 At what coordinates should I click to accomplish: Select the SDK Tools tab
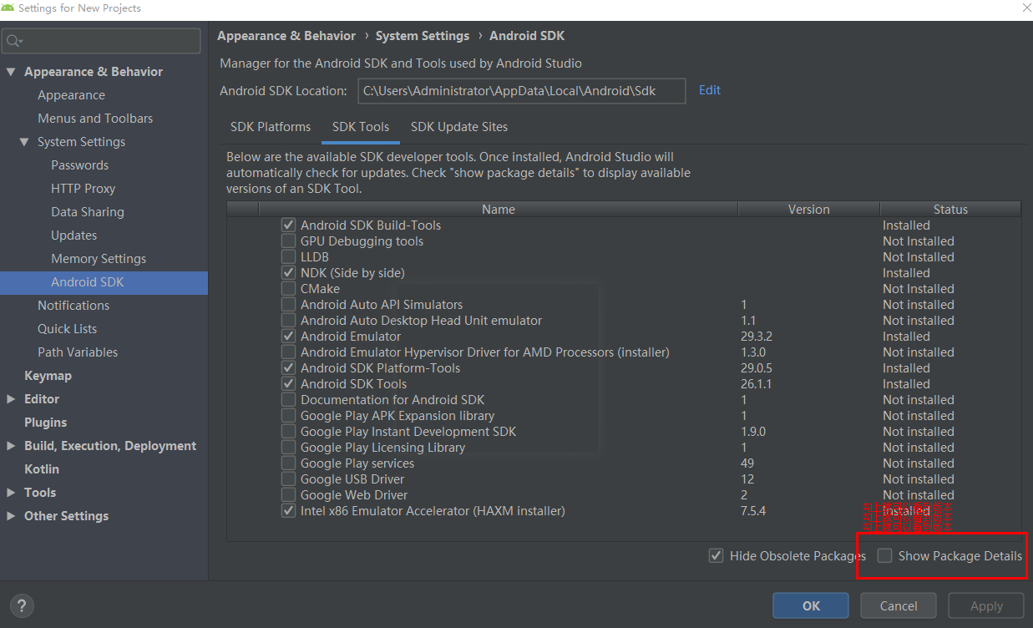click(x=361, y=127)
